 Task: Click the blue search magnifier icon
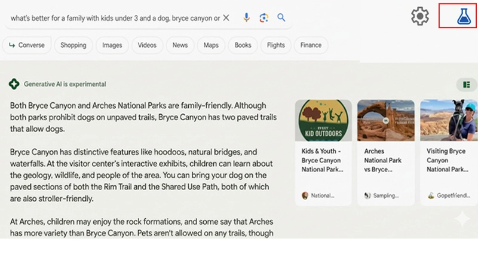[x=281, y=18]
